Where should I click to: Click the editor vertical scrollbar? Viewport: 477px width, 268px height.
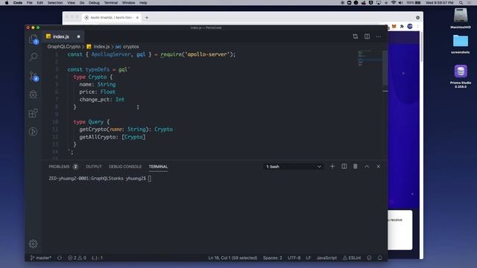pos(385,68)
